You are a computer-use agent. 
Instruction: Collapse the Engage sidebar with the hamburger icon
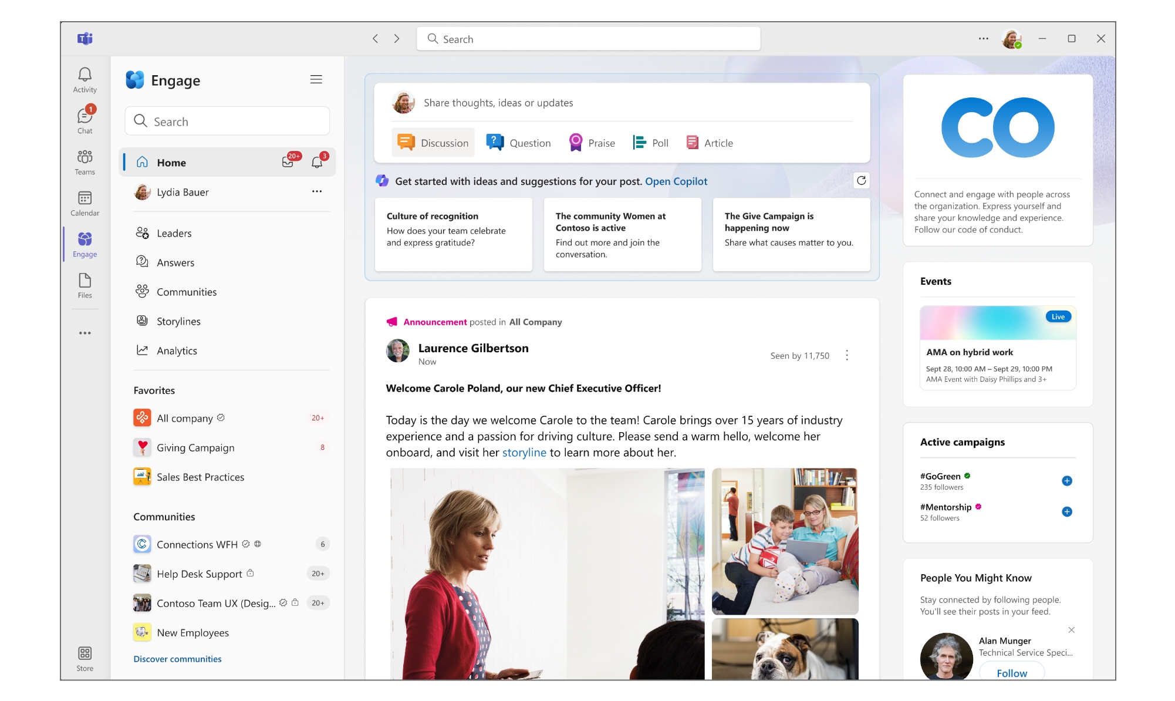(316, 79)
